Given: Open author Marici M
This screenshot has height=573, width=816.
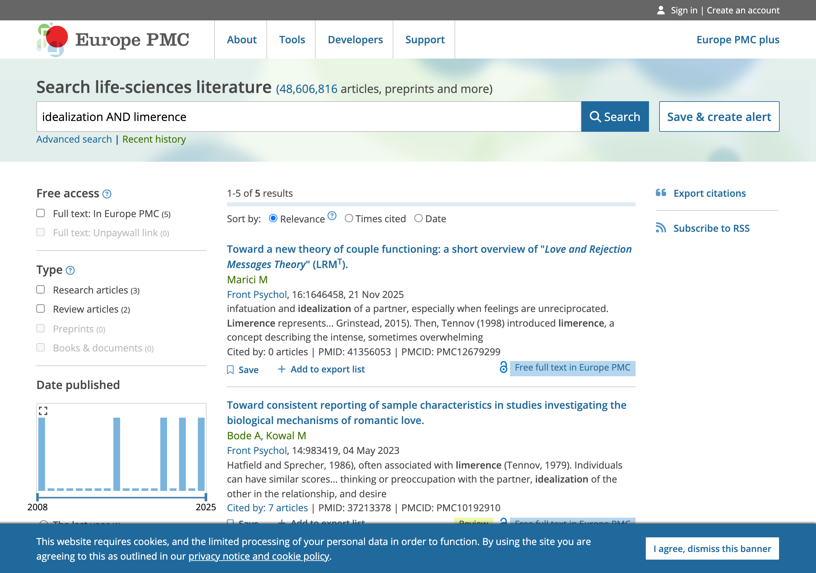Looking at the screenshot, I should [x=247, y=280].
